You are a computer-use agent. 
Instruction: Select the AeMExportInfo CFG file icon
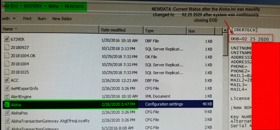(7, 89)
